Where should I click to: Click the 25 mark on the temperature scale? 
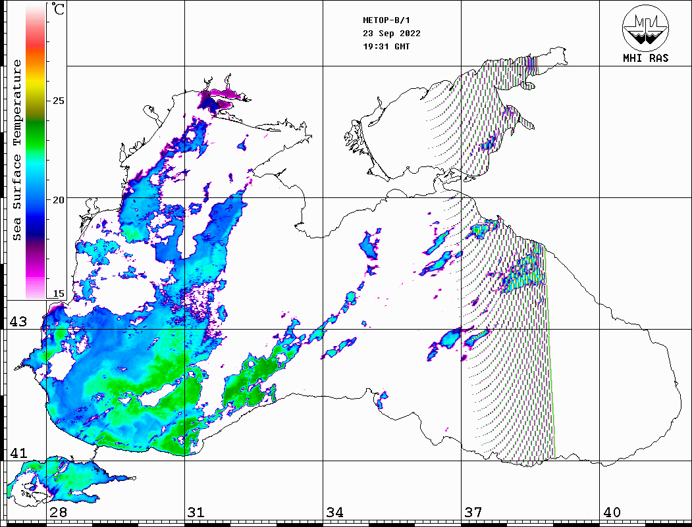pyautogui.click(x=58, y=101)
